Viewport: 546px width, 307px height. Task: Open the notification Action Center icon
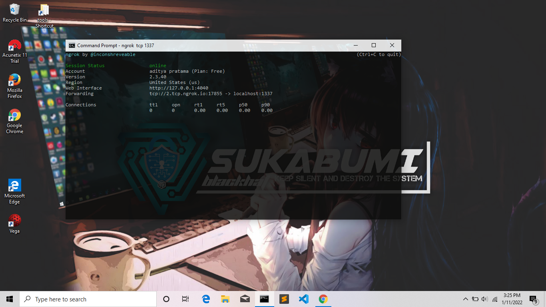pyautogui.click(x=533, y=299)
